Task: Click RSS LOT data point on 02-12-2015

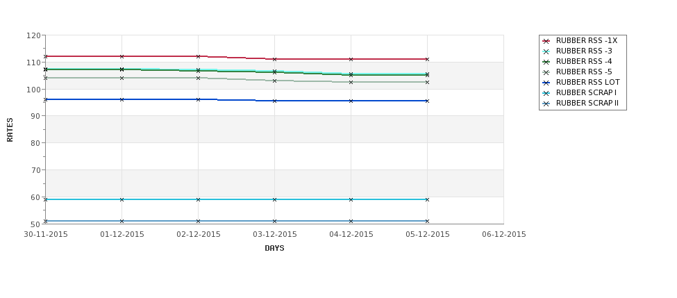Action: click(x=198, y=99)
